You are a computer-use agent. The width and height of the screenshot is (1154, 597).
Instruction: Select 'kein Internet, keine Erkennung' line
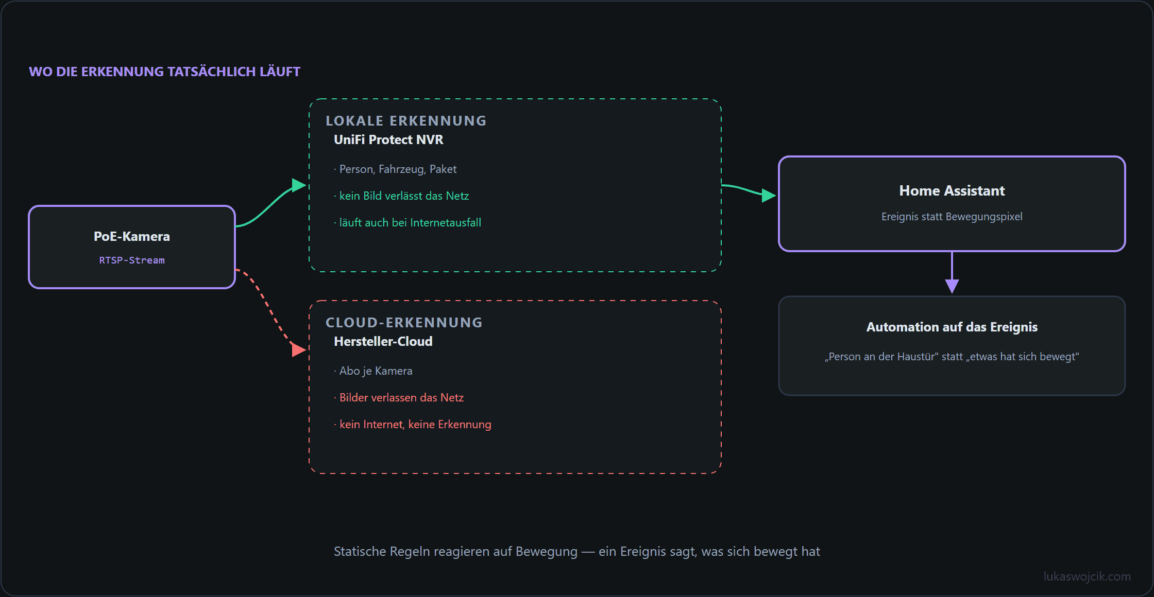tap(413, 425)
